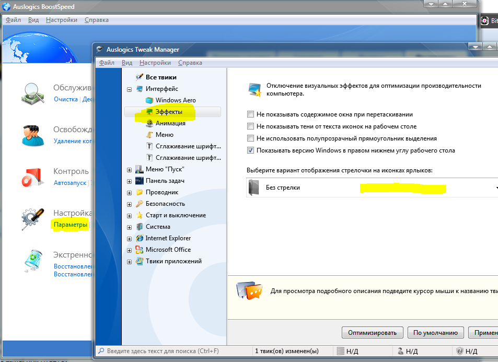The height and width of the screenshot is (362, 498).
Task: Open Справка menu in Tweak Manager
Action: (190, 63)
